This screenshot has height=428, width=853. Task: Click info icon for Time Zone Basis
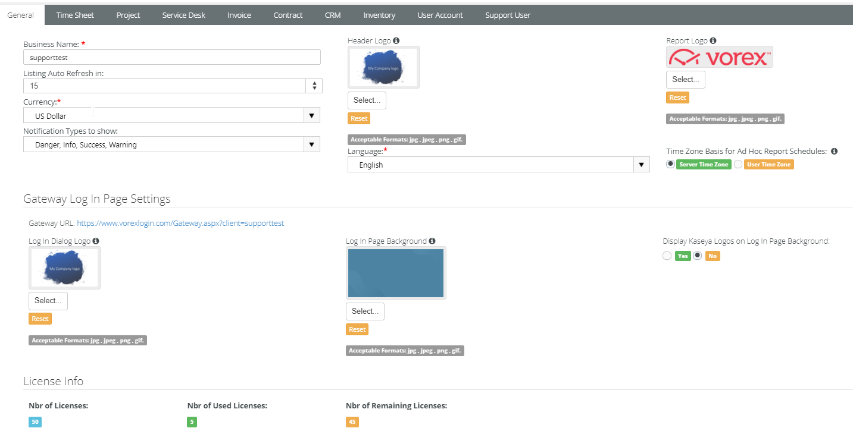pyautogui.click(x=834, y=152)
